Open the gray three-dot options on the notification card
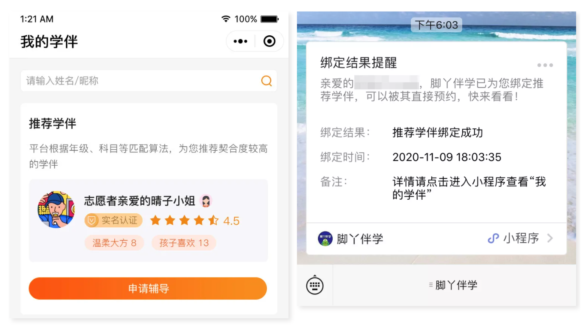Image resolution: width=588 pixels, height=331 pixels. click(545, 65)
